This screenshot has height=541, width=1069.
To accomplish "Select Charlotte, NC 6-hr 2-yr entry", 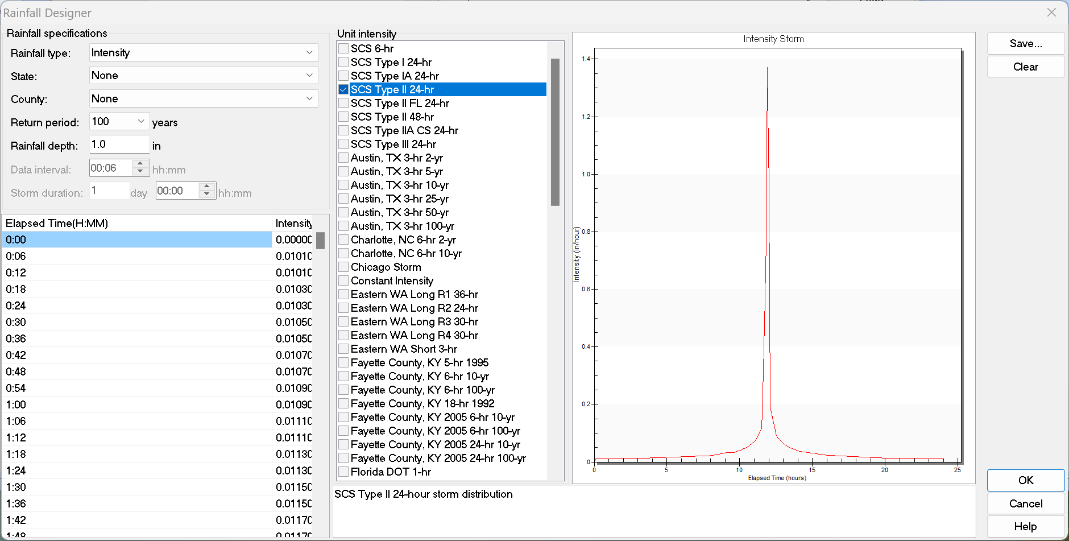I will click(403, 239).
